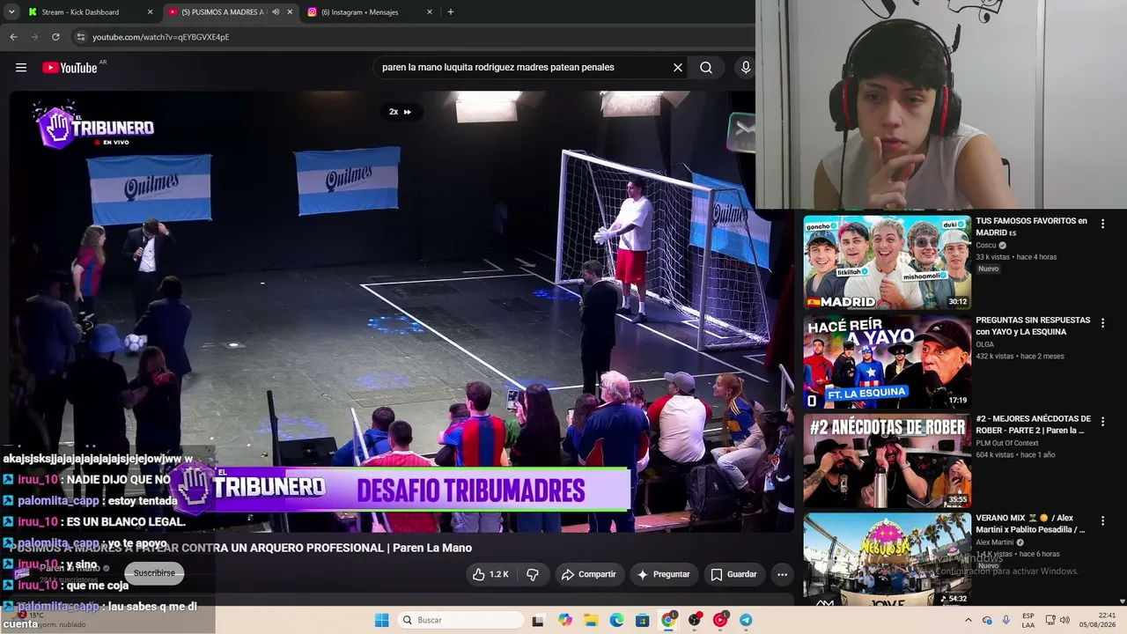Open Telegram from taskbar
Image resolution: width=1127 pixels, height=634 pixels.
click(746, 620)
